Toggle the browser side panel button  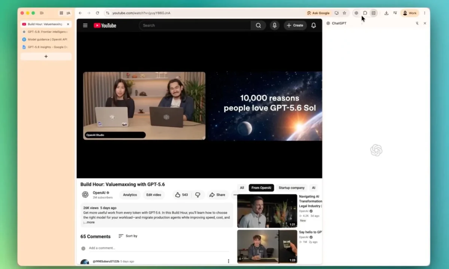(373, 13)
